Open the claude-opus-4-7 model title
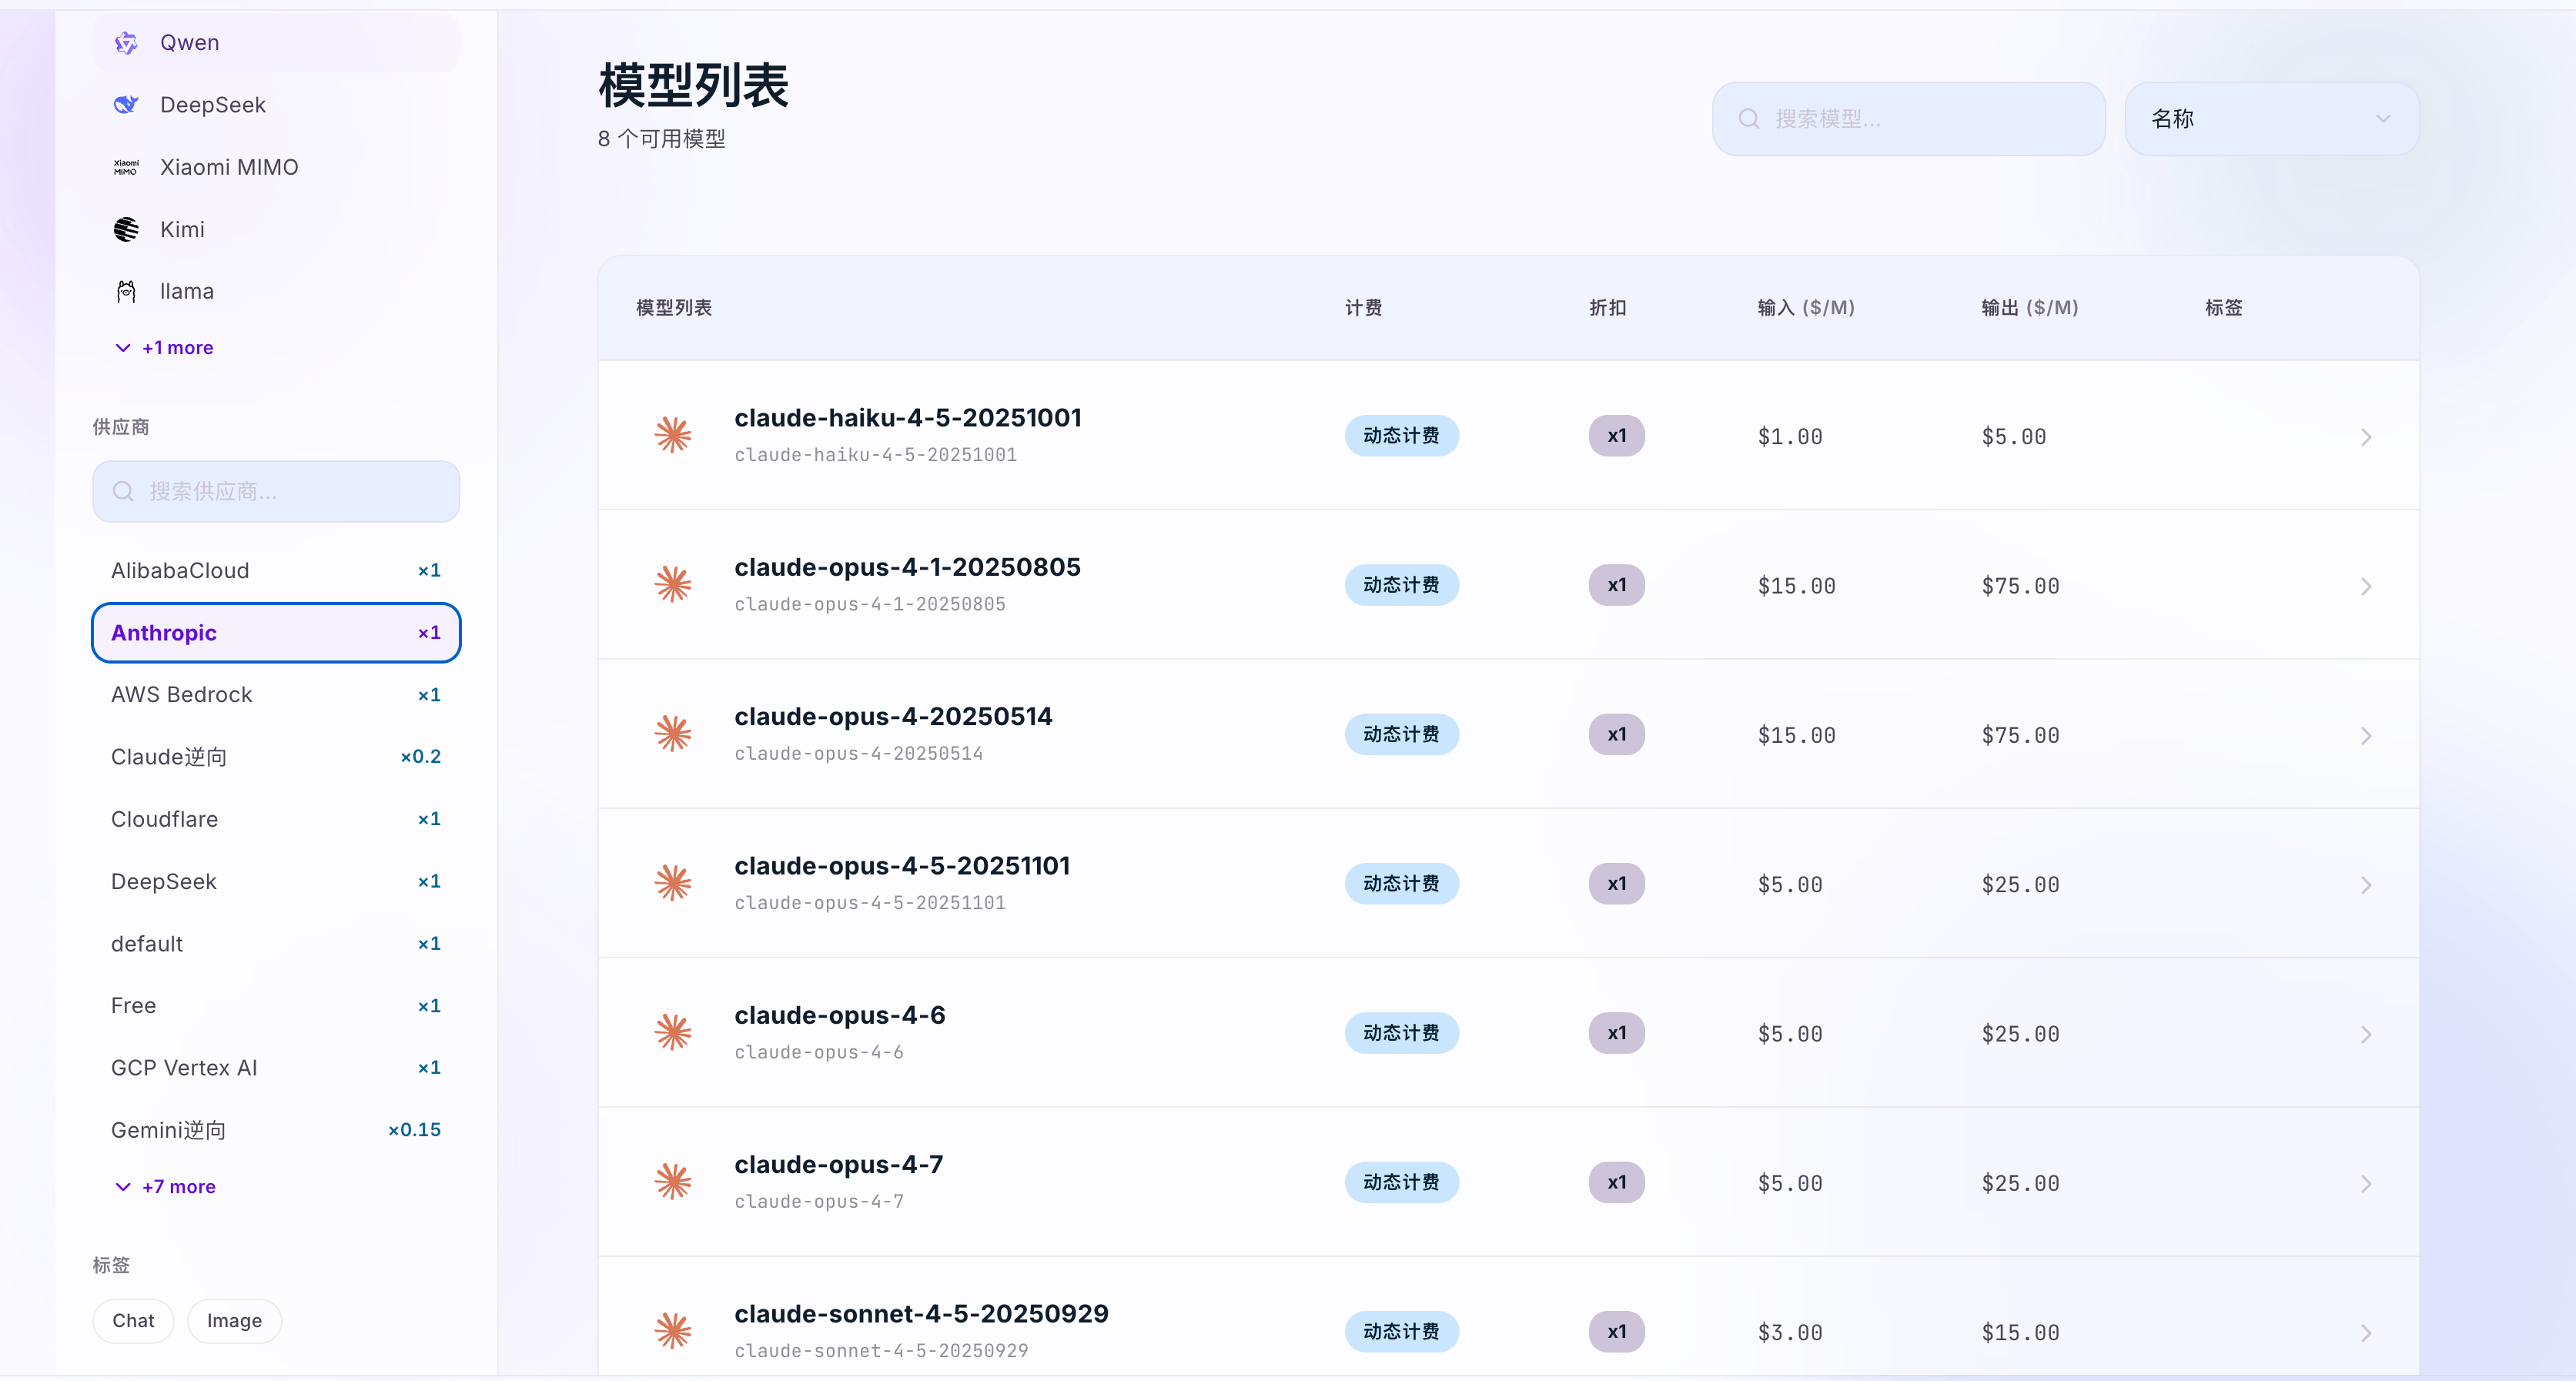Screen dimensions: 2576x1381 pos(839,1165)
